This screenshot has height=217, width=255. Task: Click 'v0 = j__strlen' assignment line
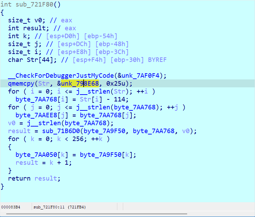point(61,123)
